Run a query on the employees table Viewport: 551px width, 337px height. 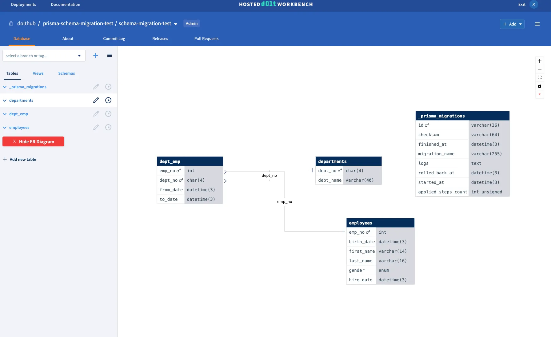coord(108,127)
